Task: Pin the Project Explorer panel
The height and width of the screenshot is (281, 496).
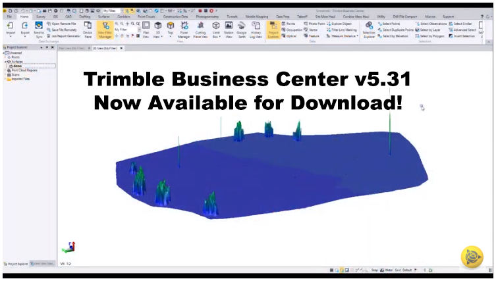Action: [47, 47]
